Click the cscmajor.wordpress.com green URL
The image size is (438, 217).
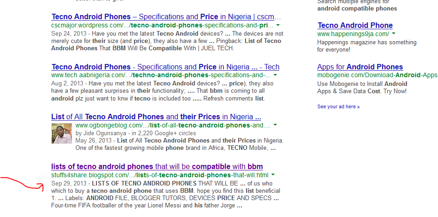point(162,26)
